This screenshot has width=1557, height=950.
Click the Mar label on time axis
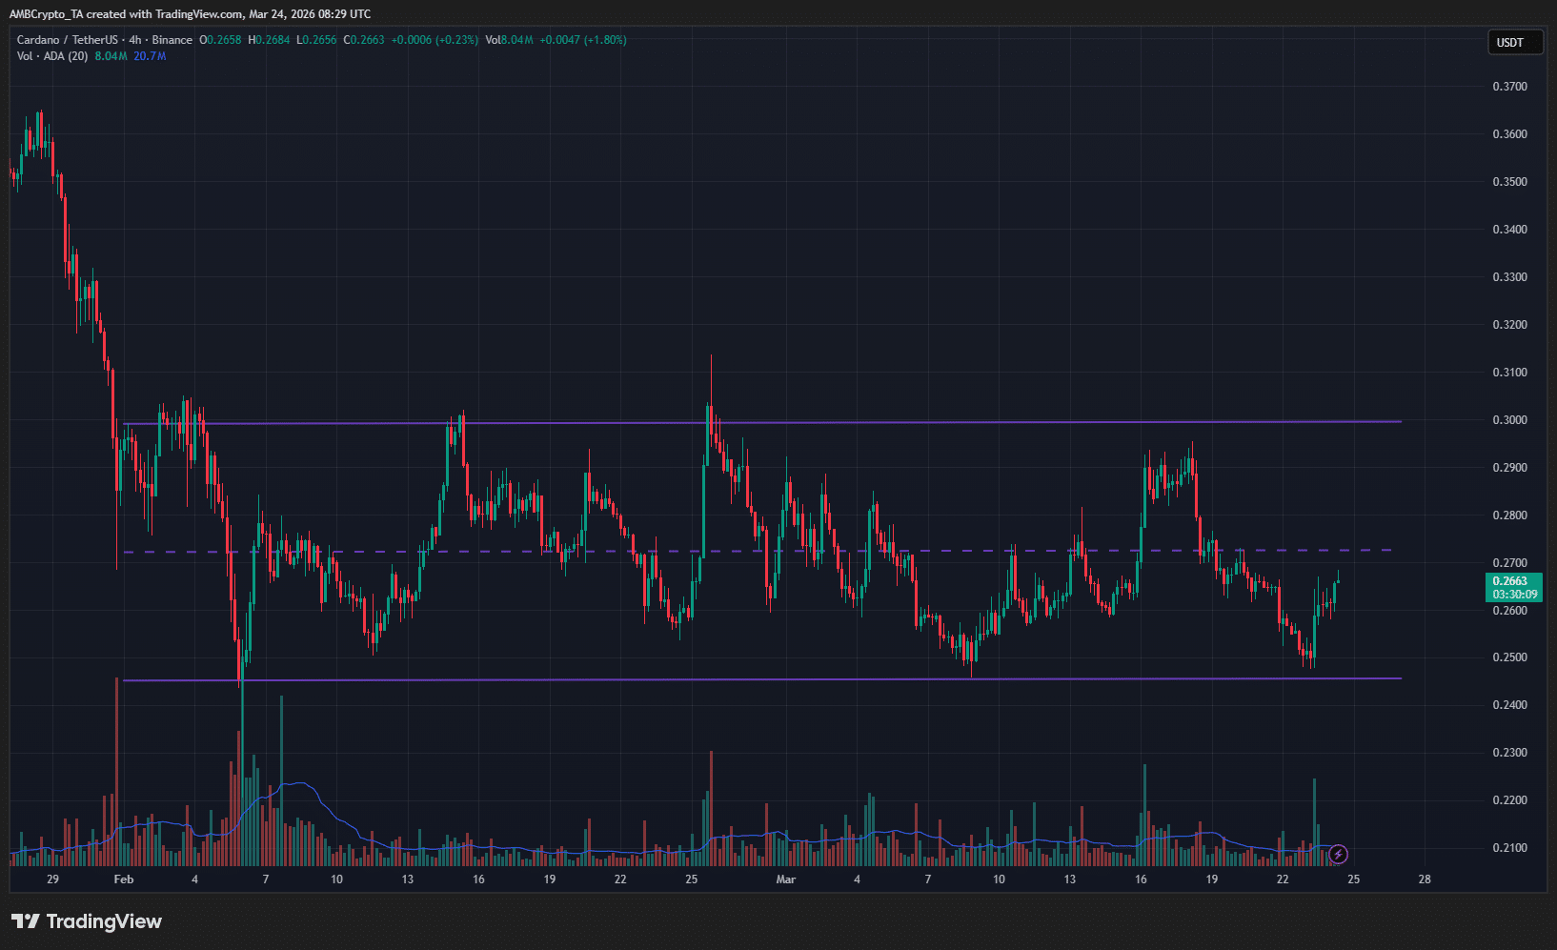pyautogui.click(x=785, y=879)
